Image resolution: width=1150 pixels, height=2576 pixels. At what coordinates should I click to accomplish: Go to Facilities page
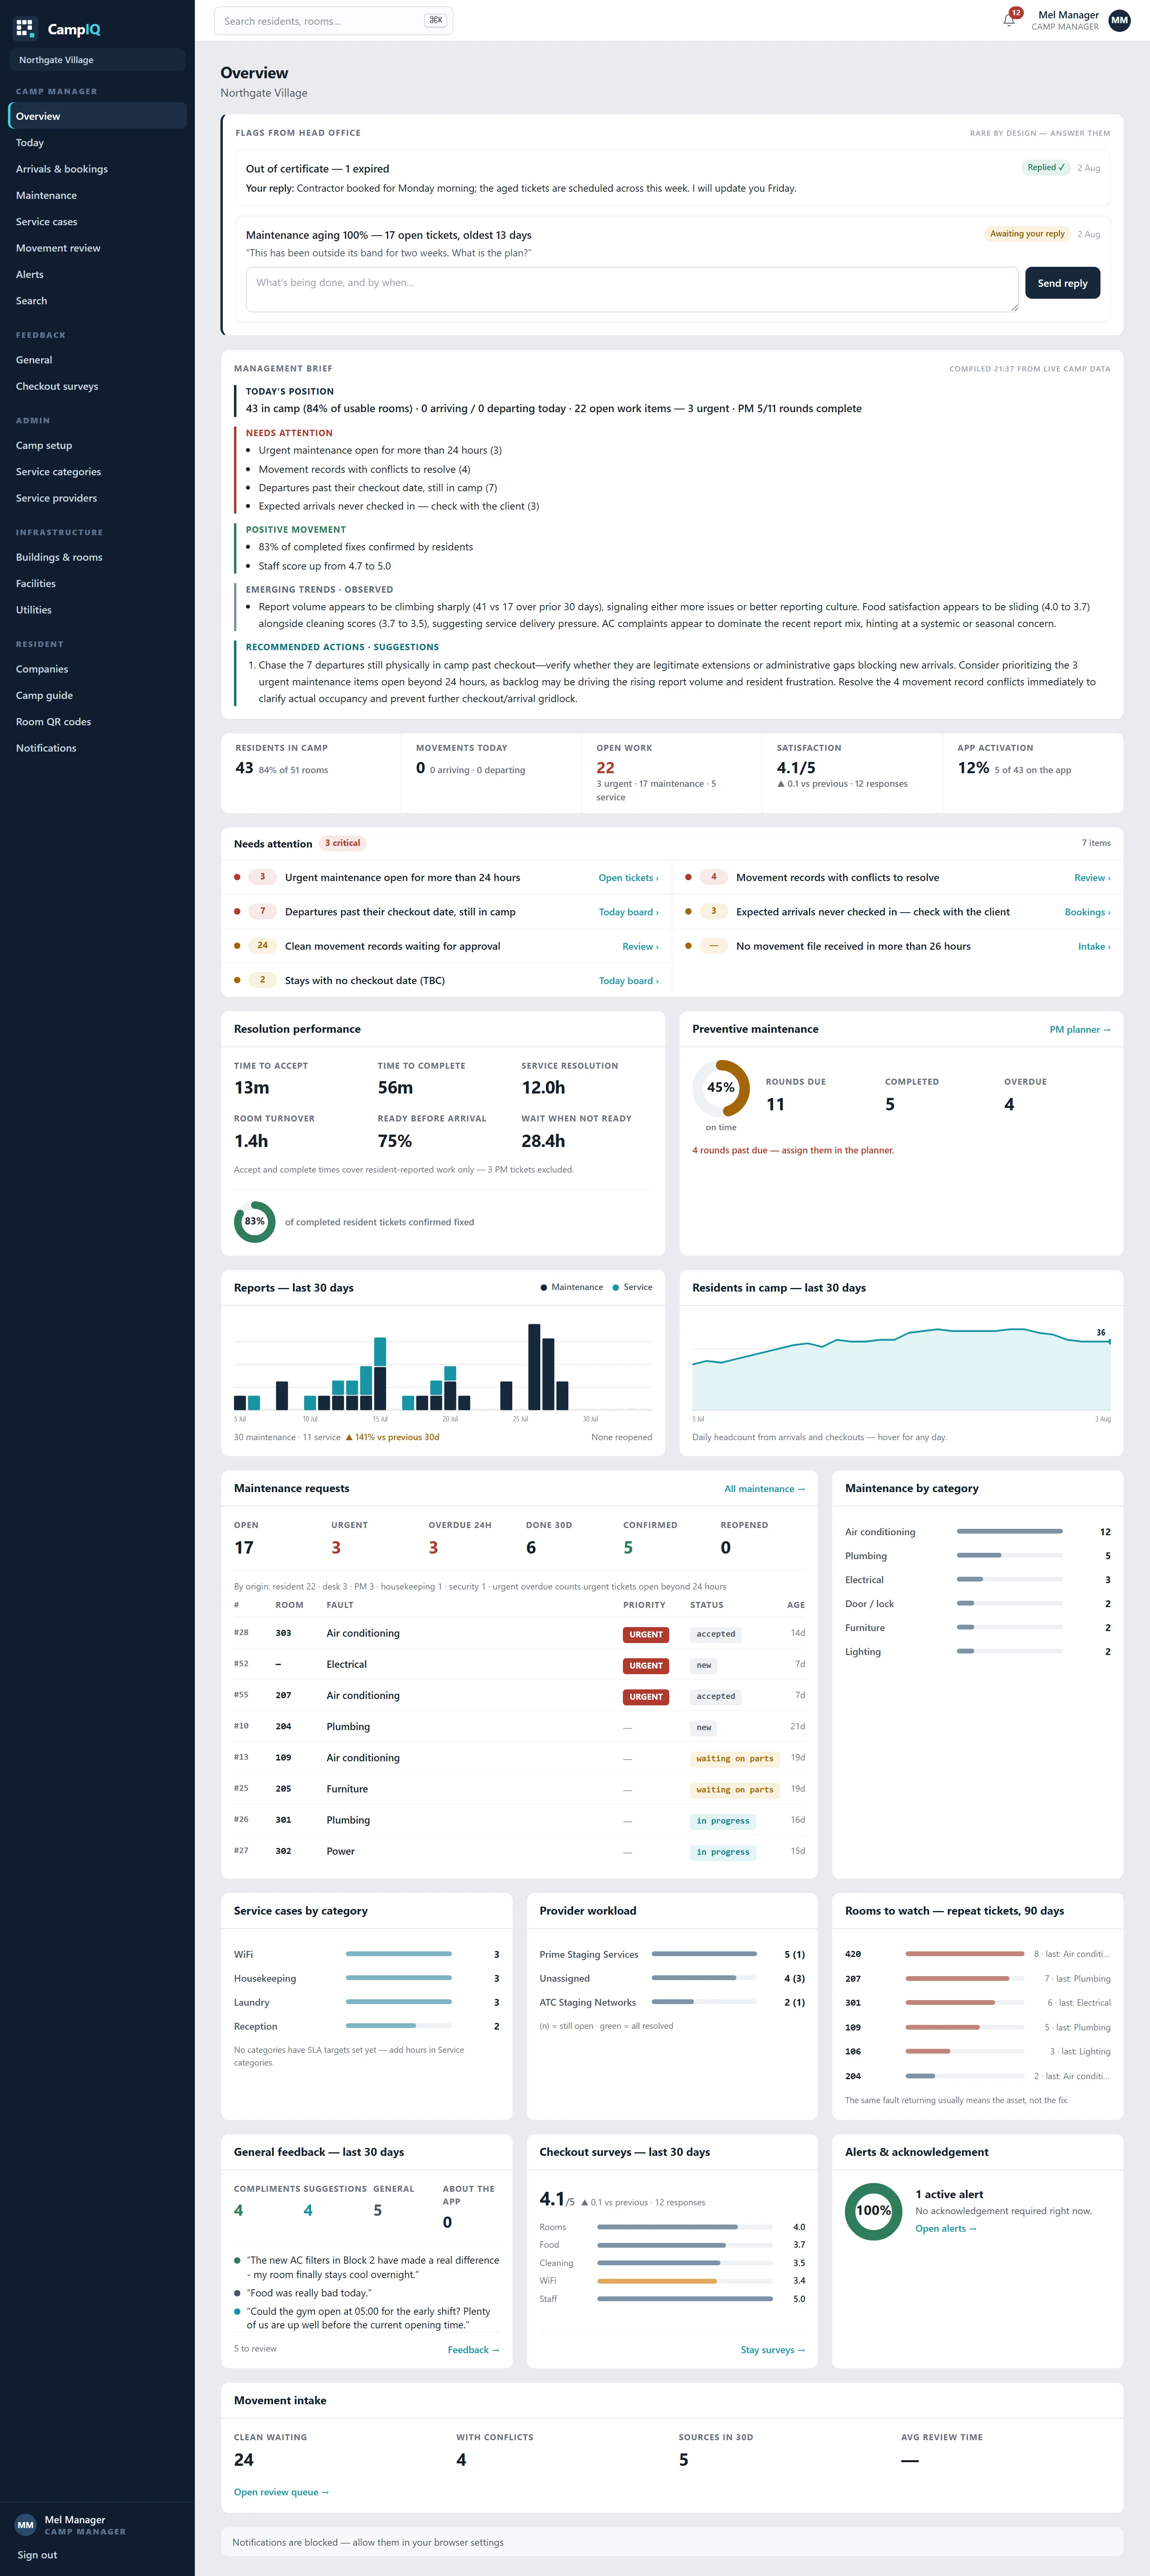pos(98,583)
